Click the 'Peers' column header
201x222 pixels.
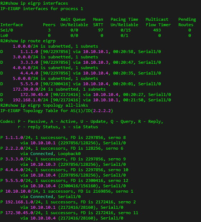pos(49,25)
